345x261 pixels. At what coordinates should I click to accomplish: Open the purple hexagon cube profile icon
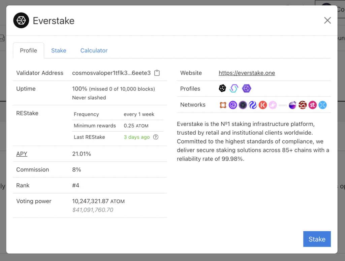point(246,89)
